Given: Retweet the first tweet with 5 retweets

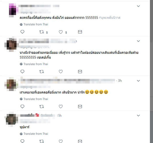Looking at the screenshot, I should 42,32.
